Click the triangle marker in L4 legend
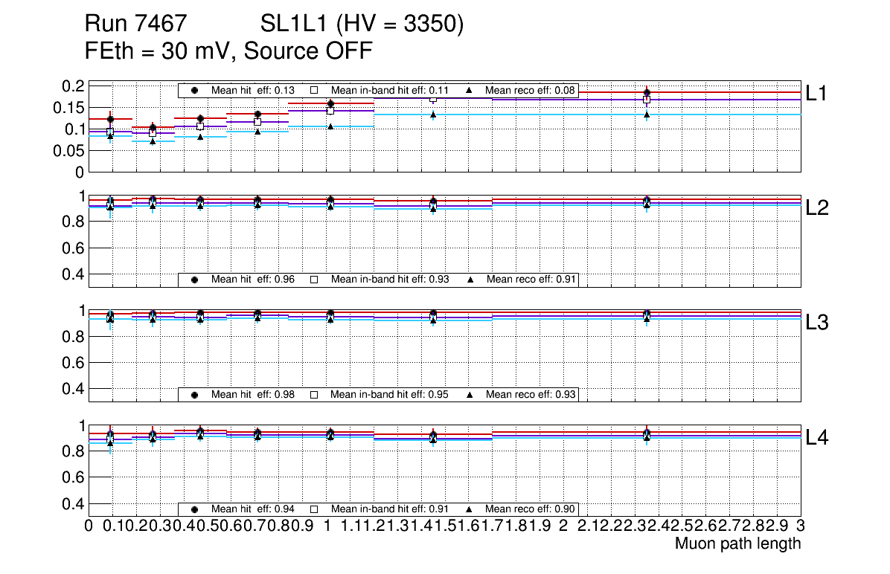890x574 pixels. click(470, 509)
